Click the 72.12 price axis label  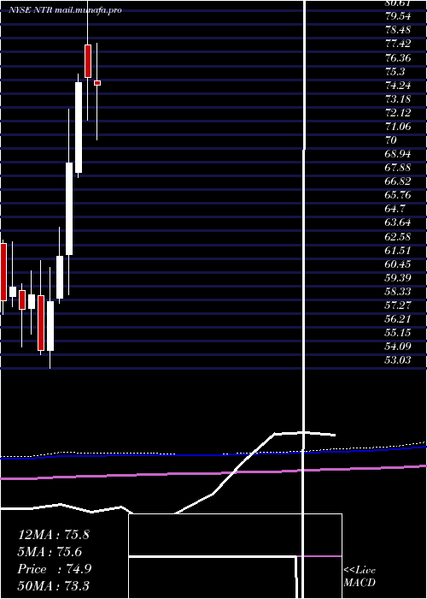tap(399, 113)
